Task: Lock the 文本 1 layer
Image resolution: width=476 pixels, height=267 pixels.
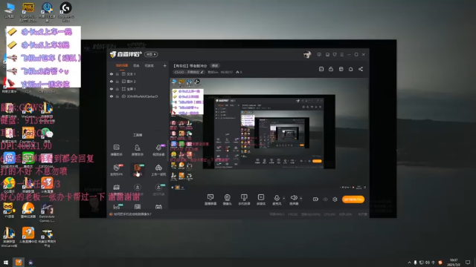Action: click(118, 74)
